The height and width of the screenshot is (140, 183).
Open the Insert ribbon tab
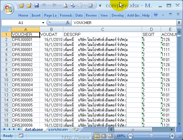(36, 15)
